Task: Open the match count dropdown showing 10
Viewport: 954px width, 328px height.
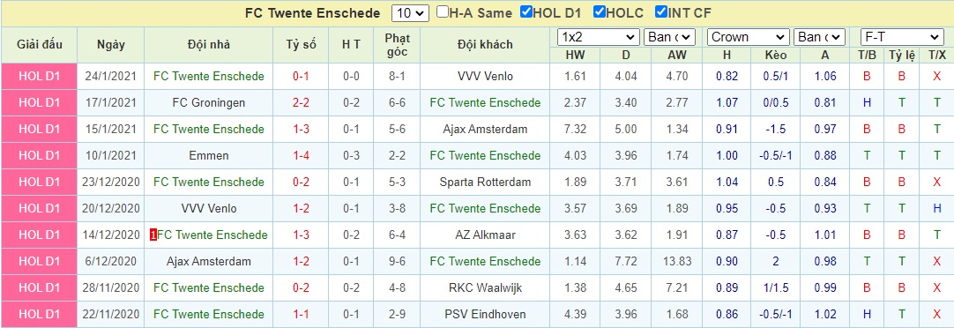Action: 411,12
